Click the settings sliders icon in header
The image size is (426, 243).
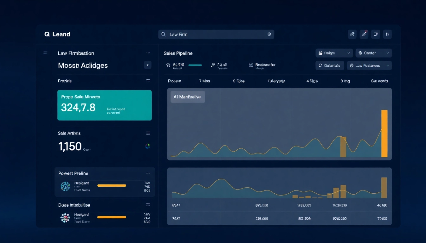[x=387, y=34]
